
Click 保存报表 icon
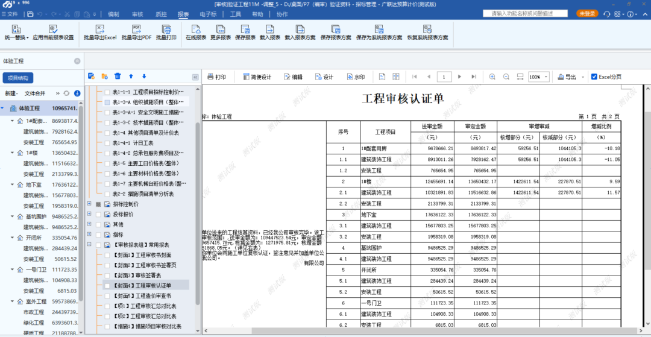pos(245,29)
